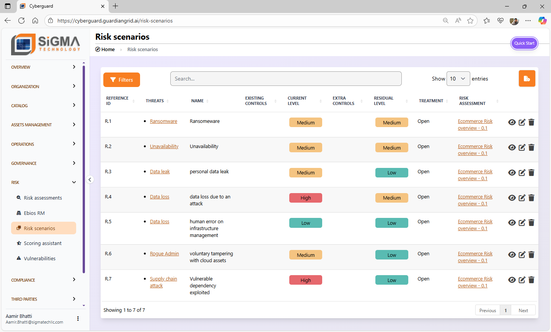Image resolution: width=551 pixels, height=332 pixels.
Task: Click the High current level badge for R.4
Action: (x=305, y=198)
